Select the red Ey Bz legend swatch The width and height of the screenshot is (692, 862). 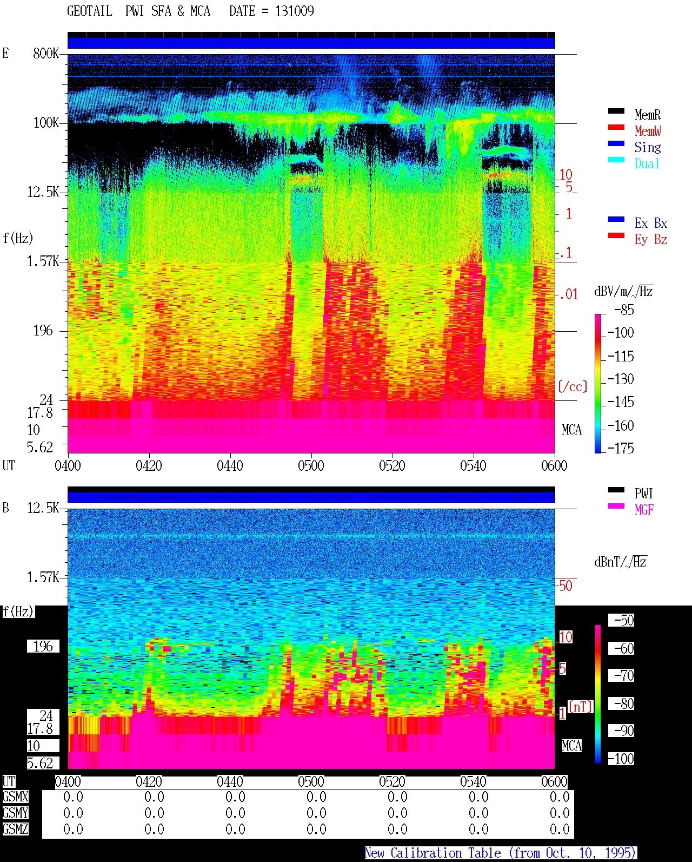tap(616, 236)
